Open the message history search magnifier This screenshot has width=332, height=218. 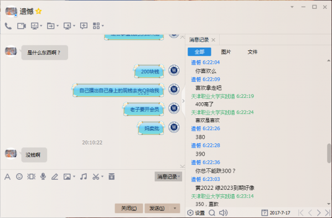[212, 212]
